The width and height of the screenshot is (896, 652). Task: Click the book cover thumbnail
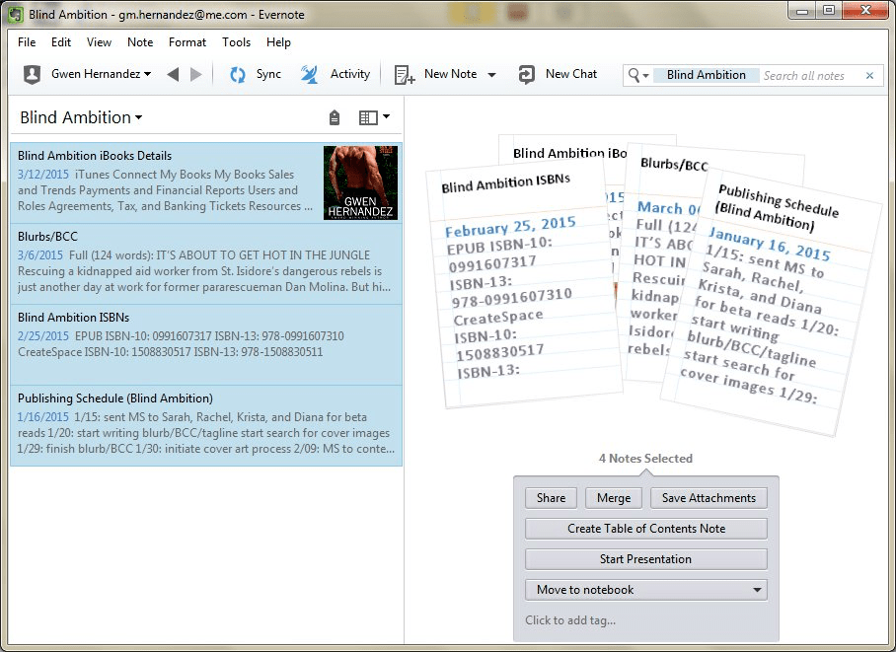click(360, 182)
